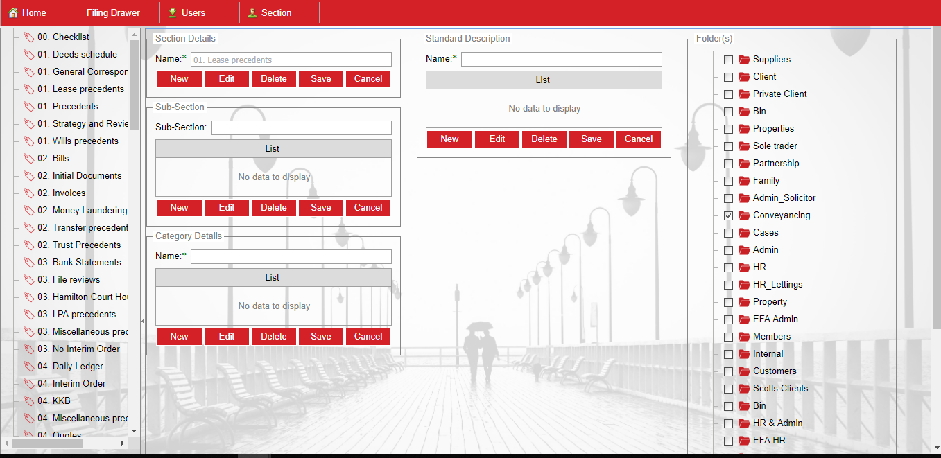Image resolution: width=941 pixels, height=458 pixels.
Task: Uncheck the Conveyancing folder checkbox
Action: click(728, 215)
